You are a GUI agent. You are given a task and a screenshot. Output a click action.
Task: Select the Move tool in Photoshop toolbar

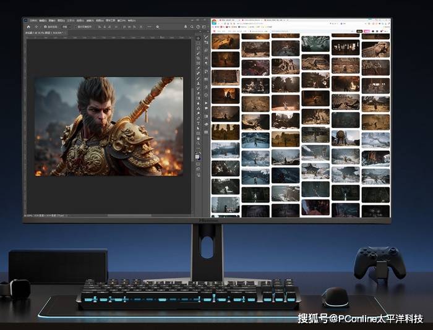[198, 38]
